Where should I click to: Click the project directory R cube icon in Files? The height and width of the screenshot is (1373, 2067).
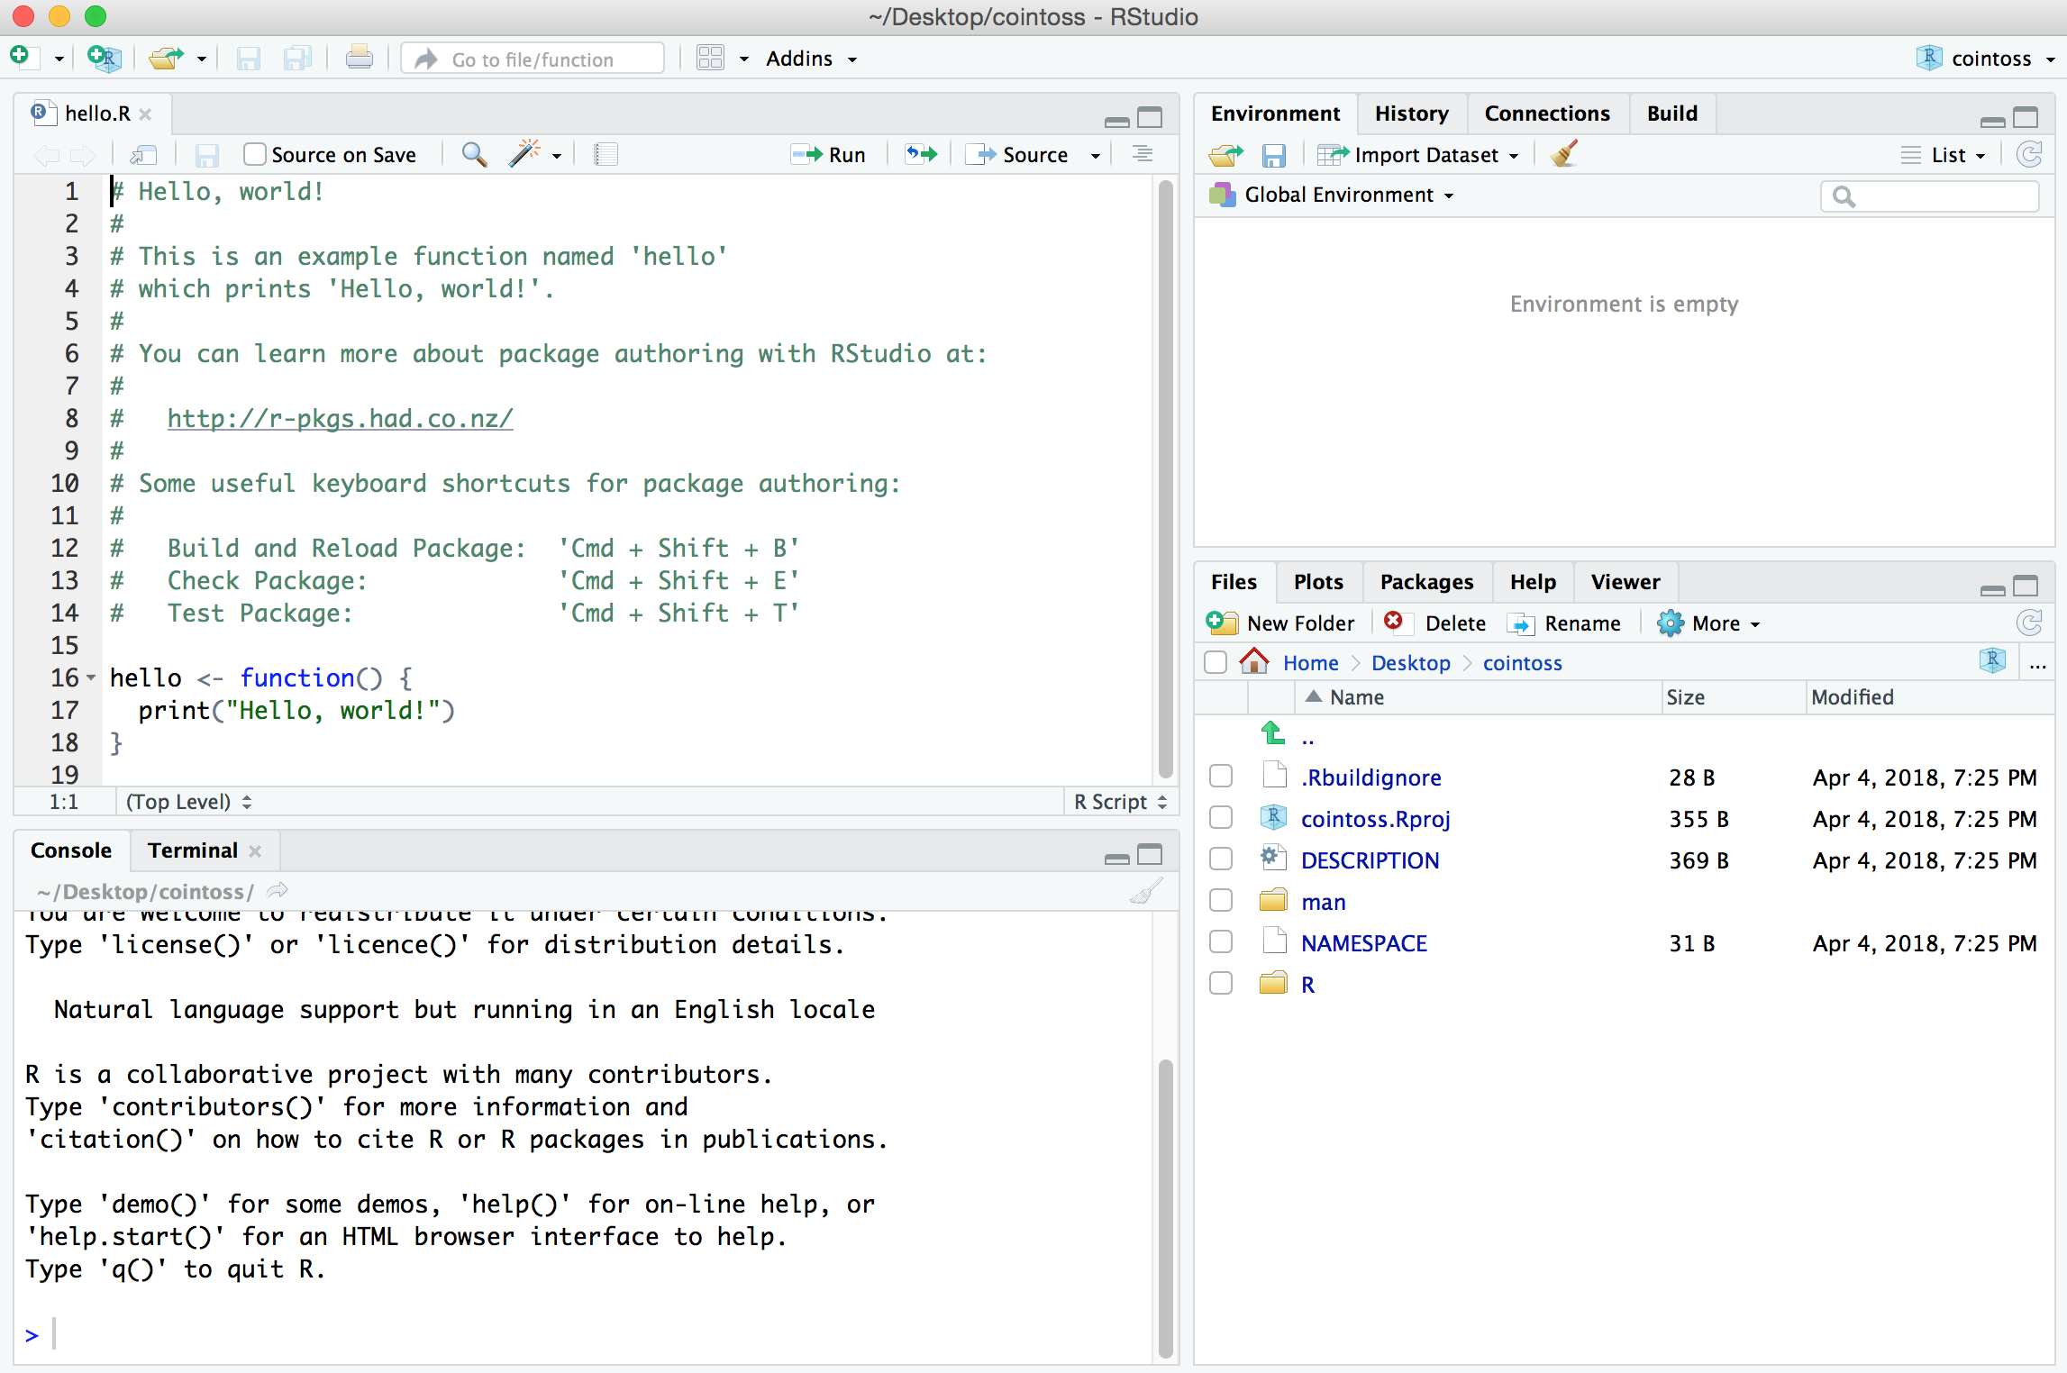coord(1993,661)
